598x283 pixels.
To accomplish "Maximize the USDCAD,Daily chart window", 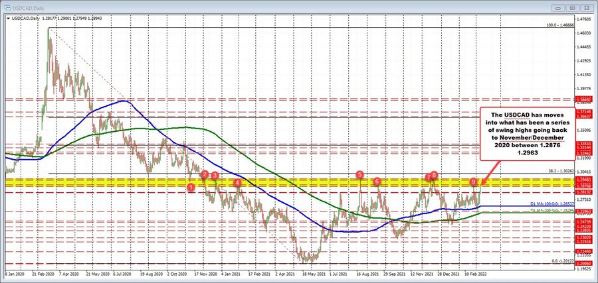I will point(573,7).
